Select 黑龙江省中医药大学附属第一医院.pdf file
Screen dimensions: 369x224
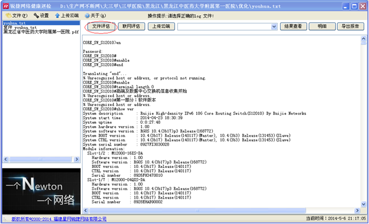point(41,32)
